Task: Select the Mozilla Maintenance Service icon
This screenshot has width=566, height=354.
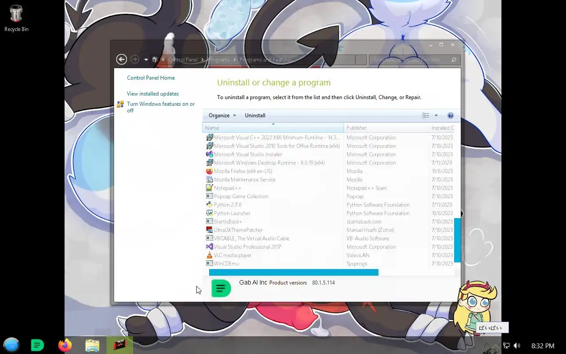Action: point(210,180)
